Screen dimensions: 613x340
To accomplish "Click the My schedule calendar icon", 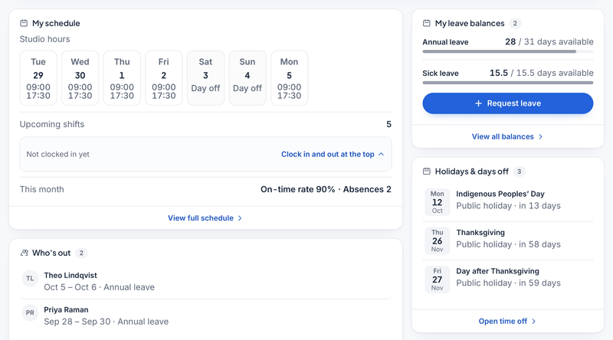I will [x=24, y=24].
